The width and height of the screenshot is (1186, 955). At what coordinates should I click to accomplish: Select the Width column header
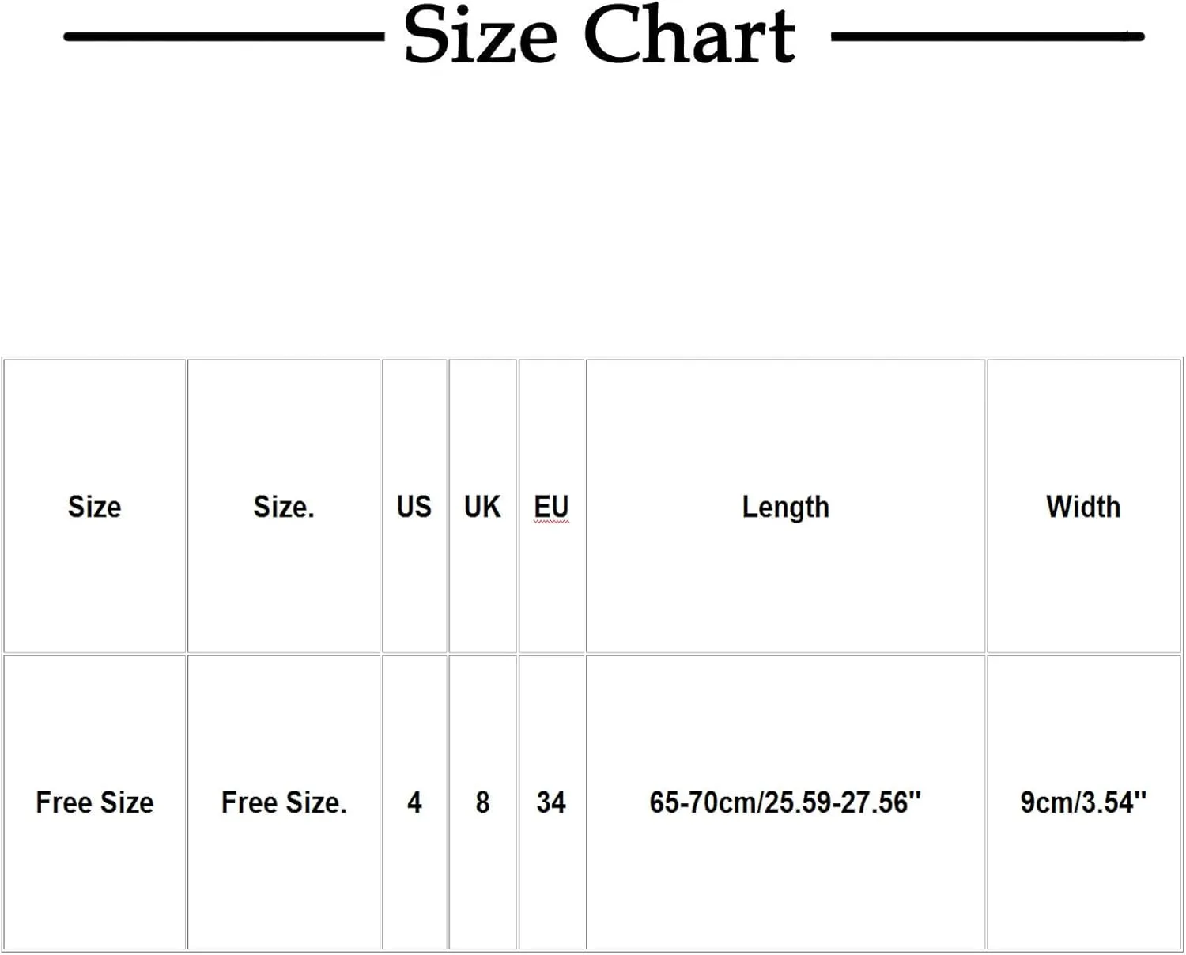coord(1083,507)
